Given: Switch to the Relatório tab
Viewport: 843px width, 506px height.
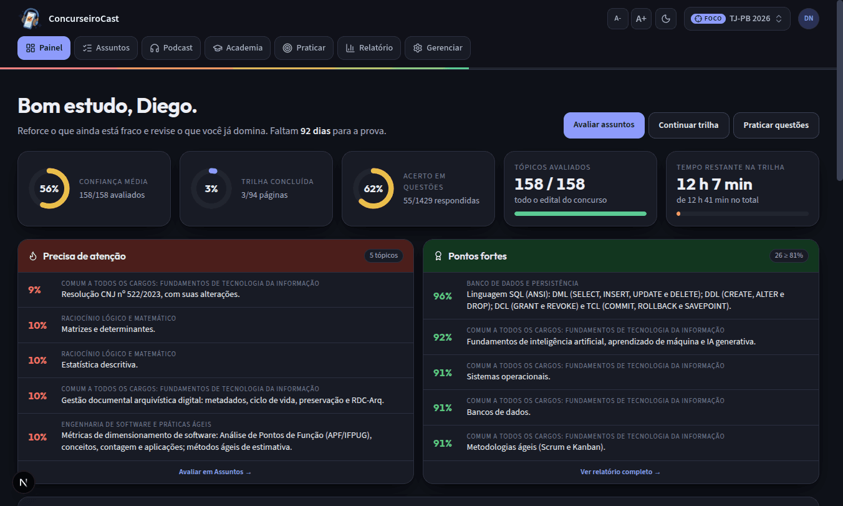Looking at the screenshot, I should tap(369, 48).
